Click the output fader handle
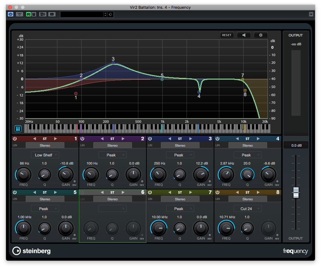Viewport: 321px width, 268px height. (x=296, y=192)
